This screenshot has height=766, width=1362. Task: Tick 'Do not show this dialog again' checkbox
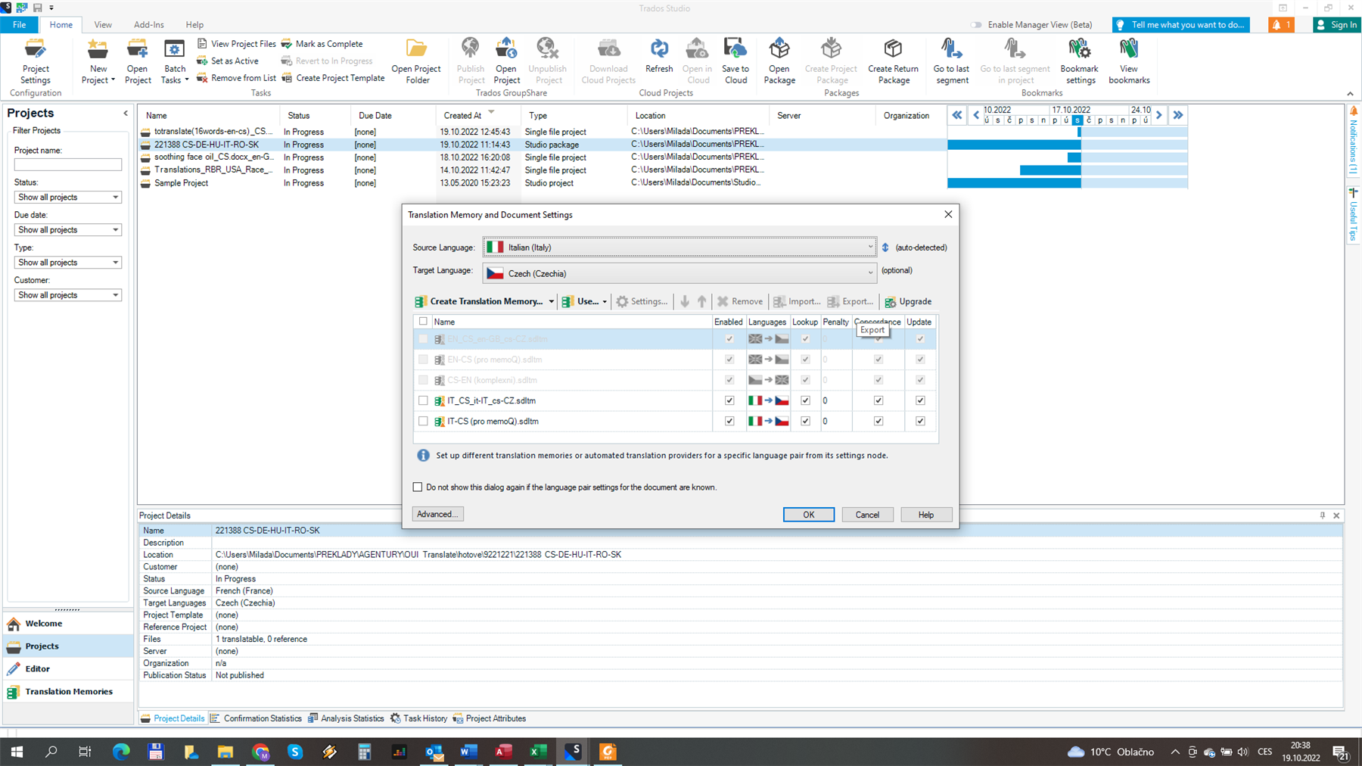pyautogui.click(x=418, y=487)
